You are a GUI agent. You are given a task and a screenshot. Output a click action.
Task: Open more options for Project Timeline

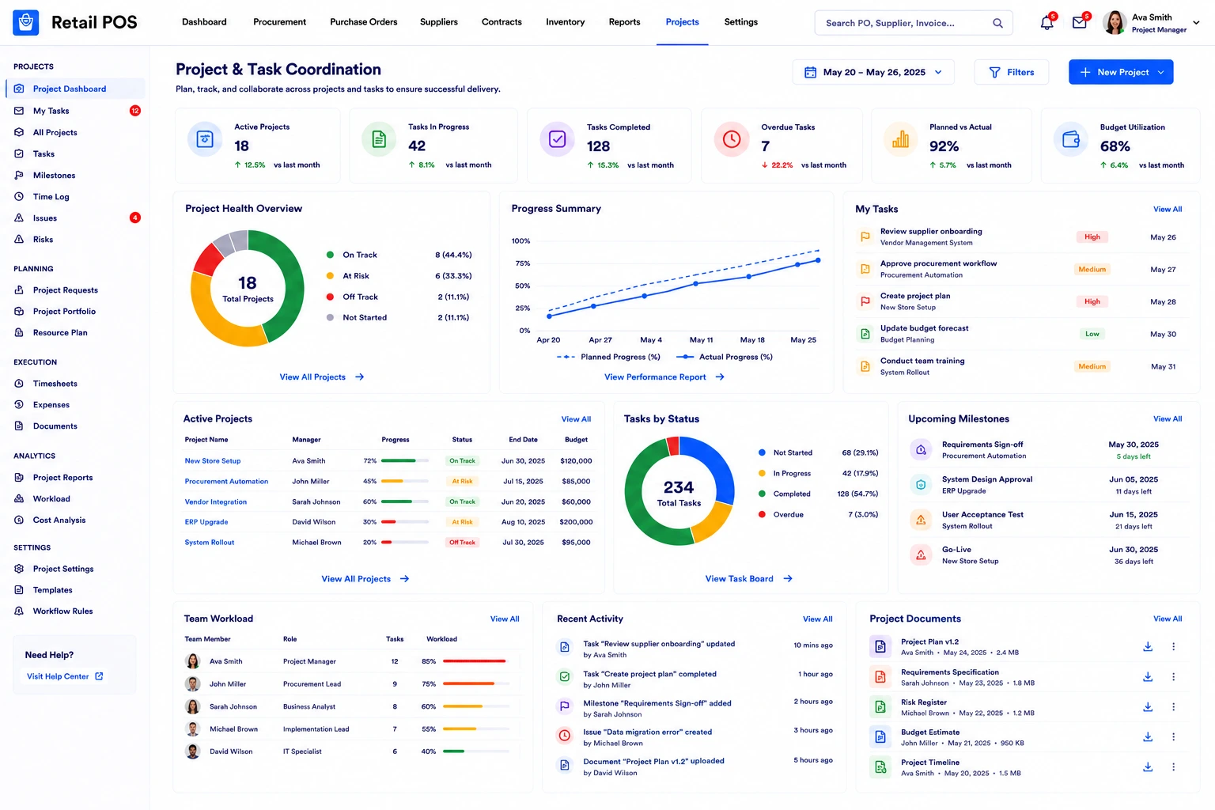[x=1173, y=766]
